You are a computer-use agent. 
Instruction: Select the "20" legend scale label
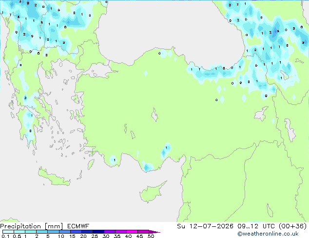83,236
